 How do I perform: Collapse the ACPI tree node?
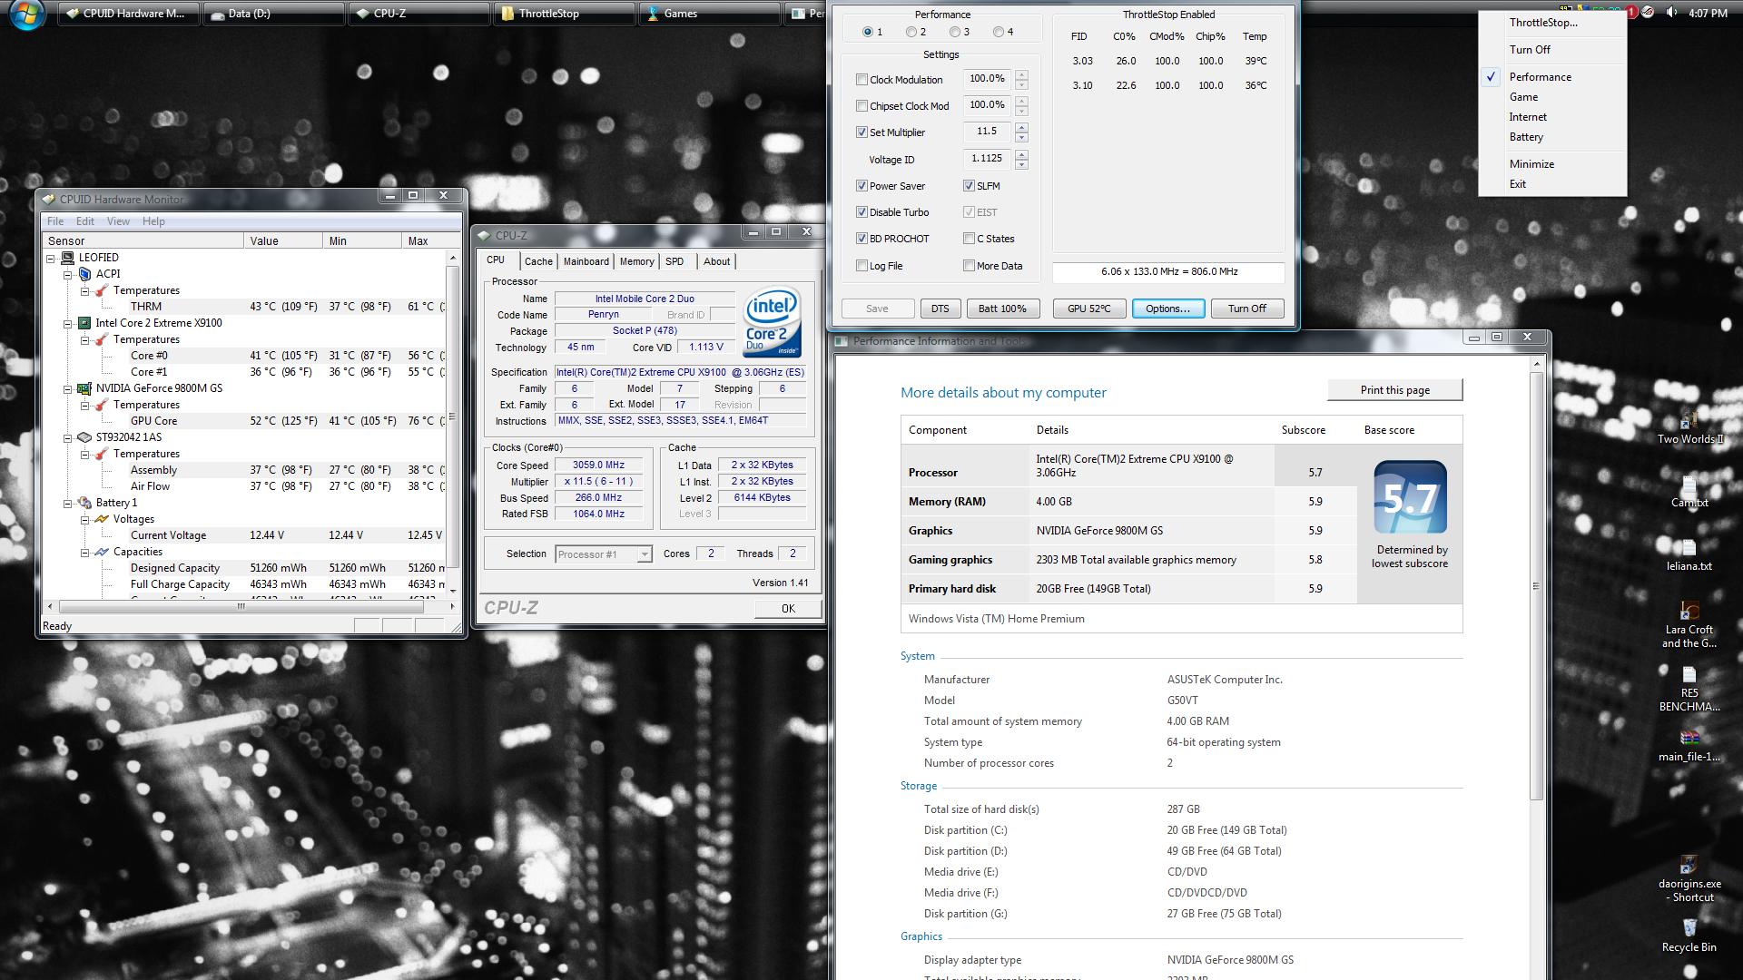click(x=67, y=274)
